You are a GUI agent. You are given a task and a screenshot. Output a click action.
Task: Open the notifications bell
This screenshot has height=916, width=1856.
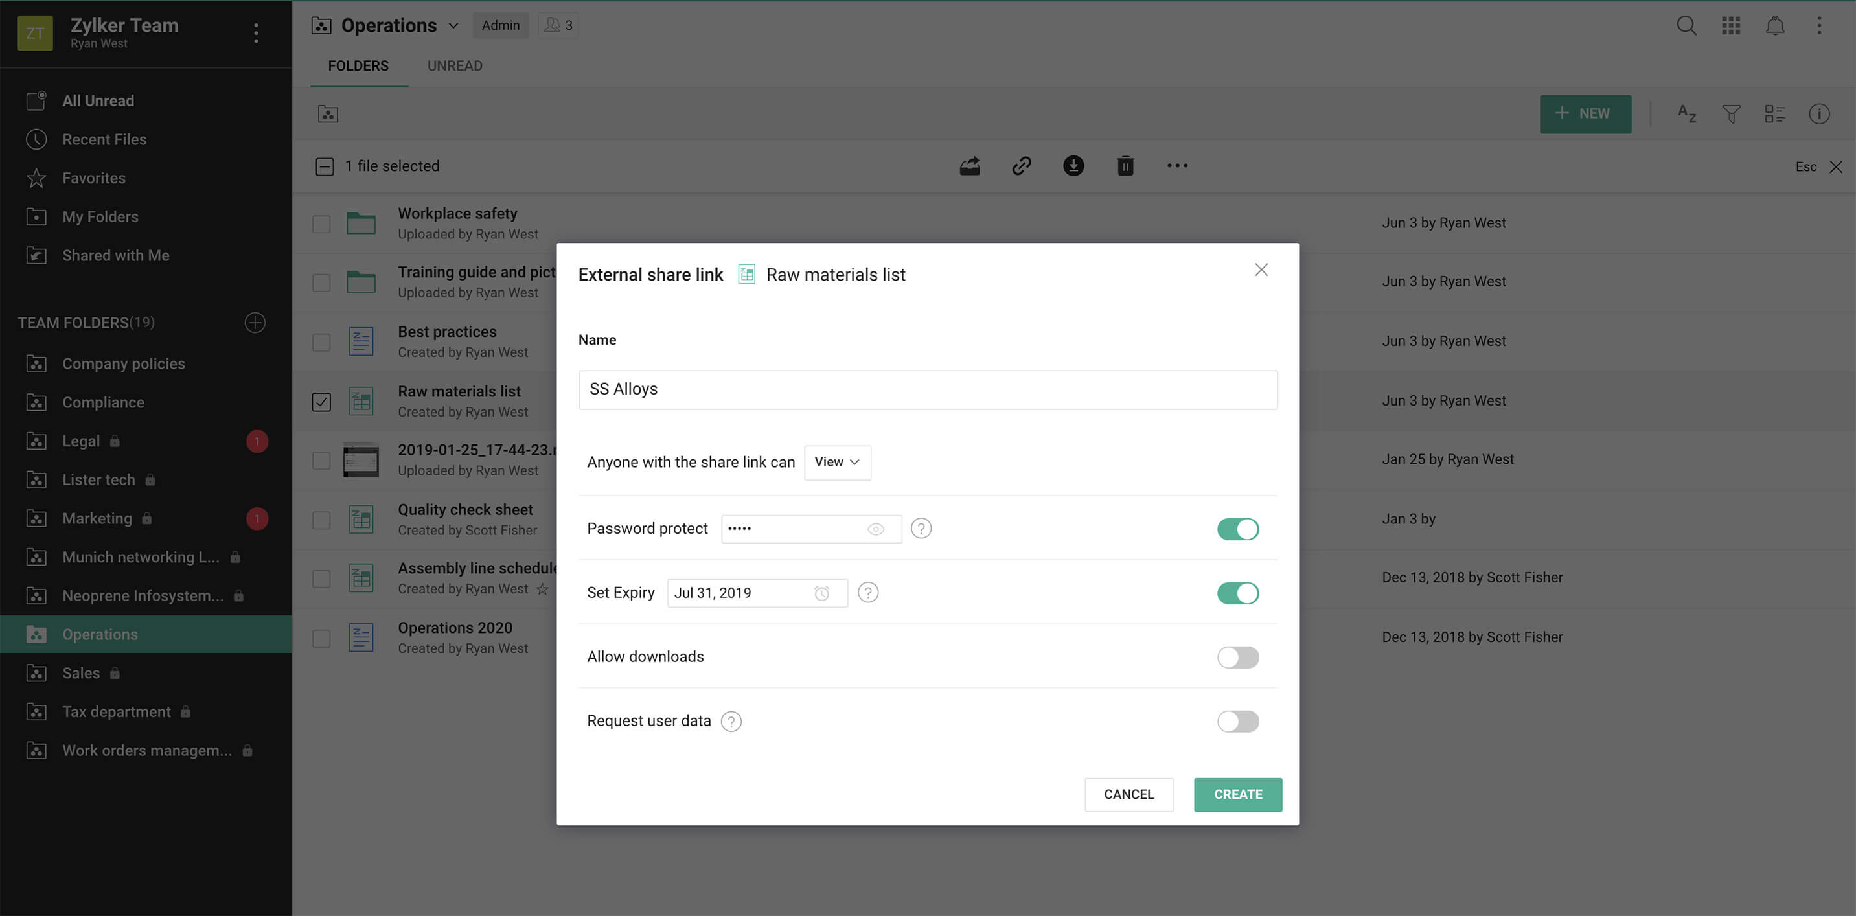pyautogui.click(x=1774, y=26)
